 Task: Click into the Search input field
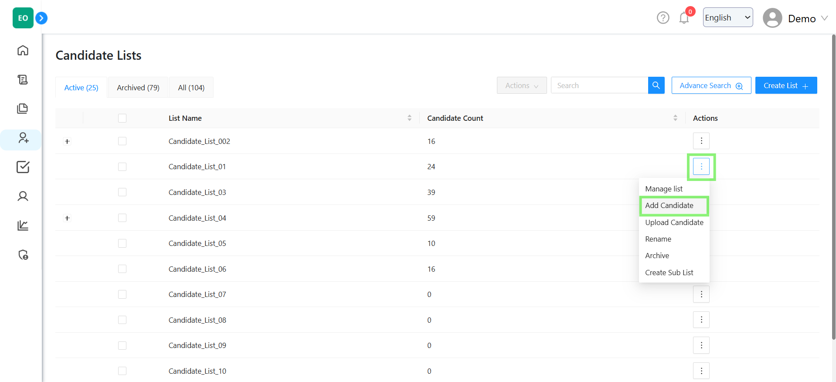pos(599,85)
